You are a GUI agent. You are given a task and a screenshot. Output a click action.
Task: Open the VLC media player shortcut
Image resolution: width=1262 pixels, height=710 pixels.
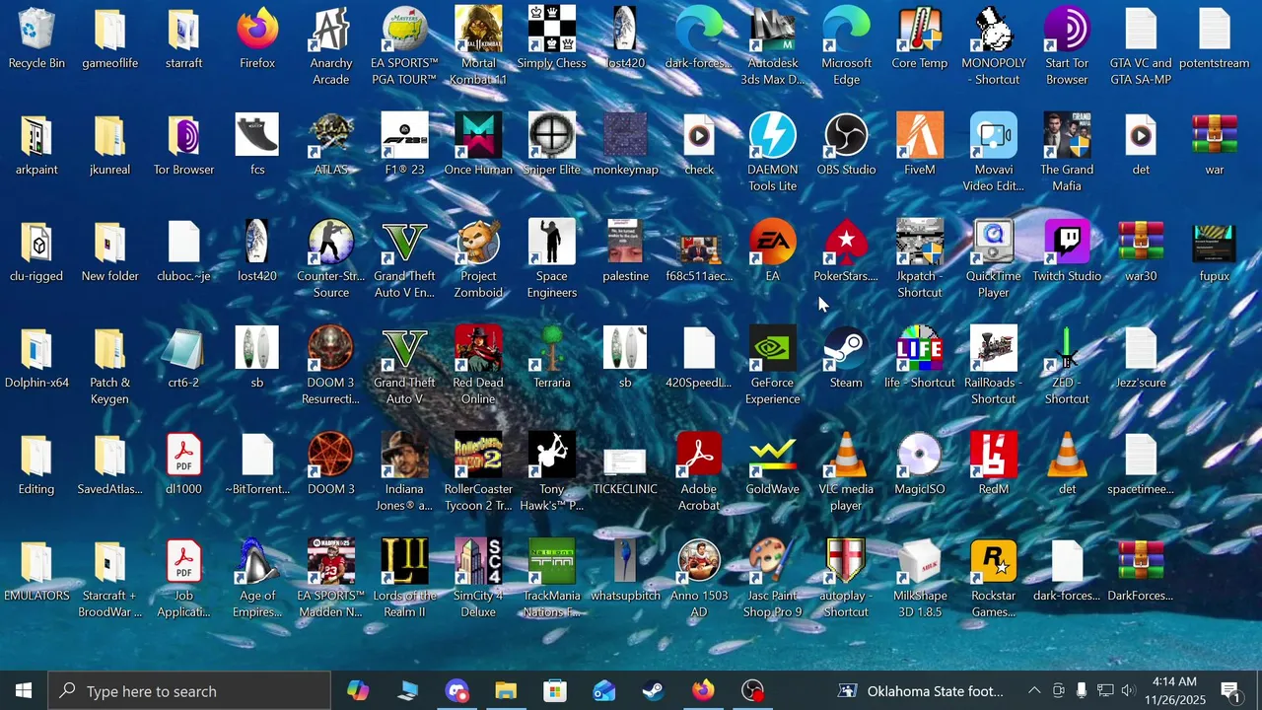846,473
